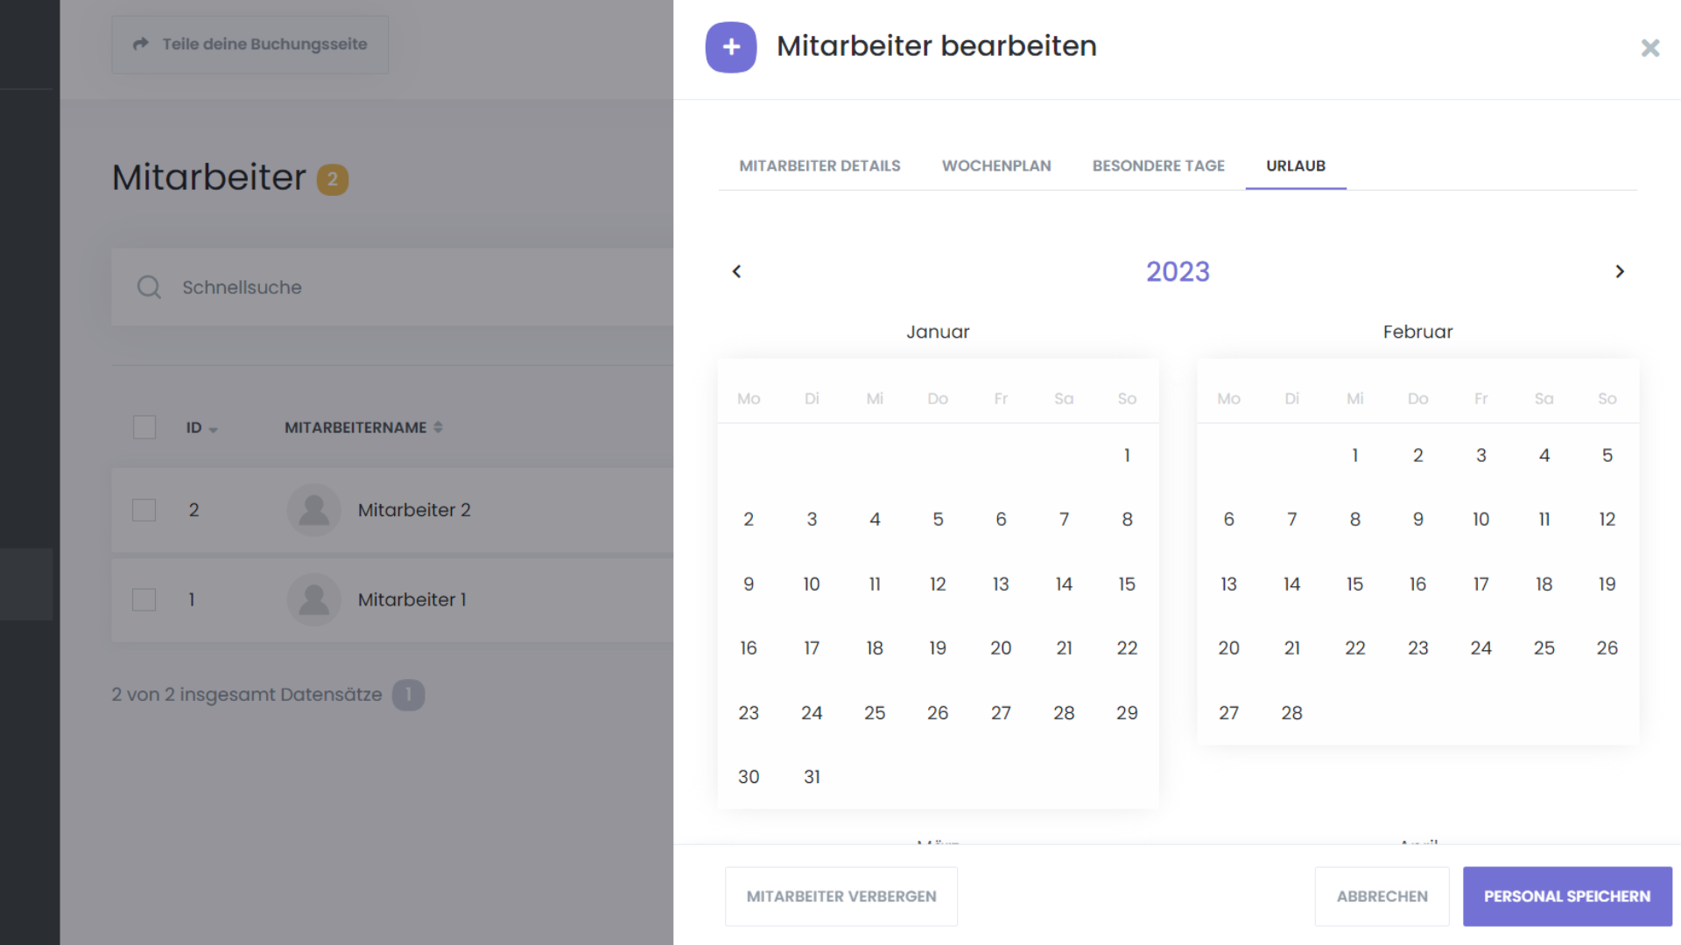Sort by Mitarbeitername column arrows
The image size is (1681, 945).
438,427
